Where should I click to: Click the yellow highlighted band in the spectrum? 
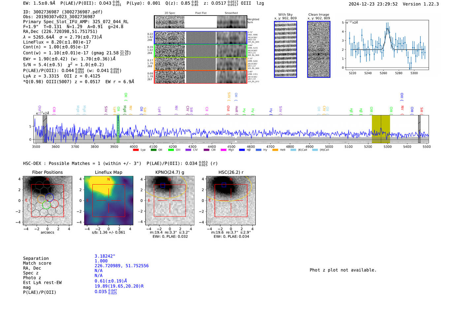point(381,129)
